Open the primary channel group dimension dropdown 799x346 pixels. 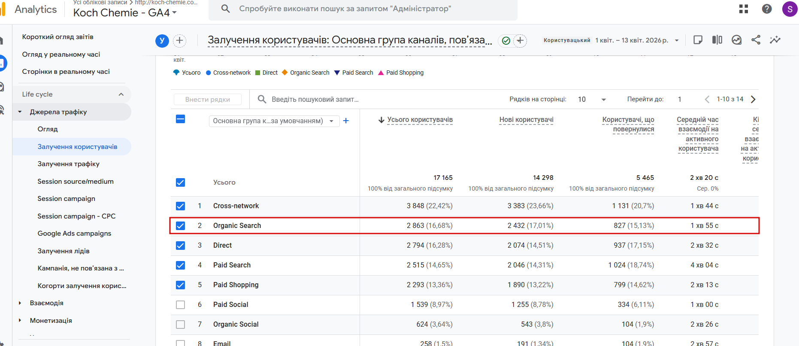click(274, 121)
